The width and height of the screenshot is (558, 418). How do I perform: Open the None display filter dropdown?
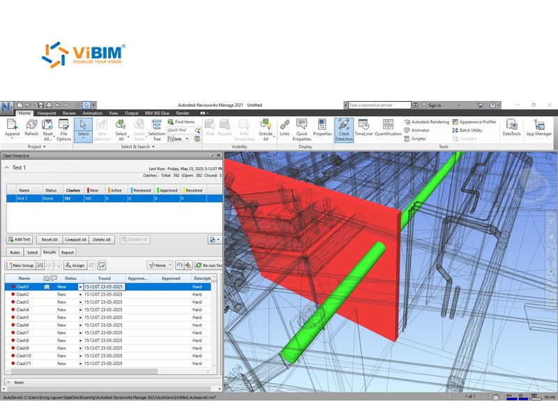pos(160,265)
